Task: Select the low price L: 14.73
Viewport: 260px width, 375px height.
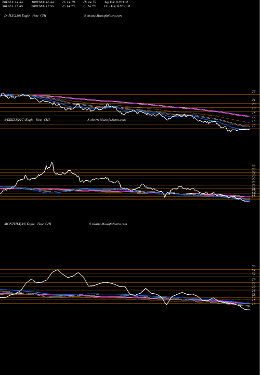Action: [89, 6]
